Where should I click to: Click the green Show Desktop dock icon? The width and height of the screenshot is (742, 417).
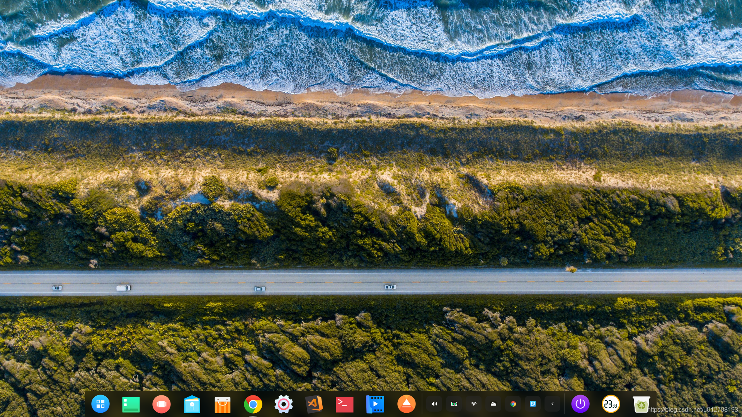pos(131,404)
